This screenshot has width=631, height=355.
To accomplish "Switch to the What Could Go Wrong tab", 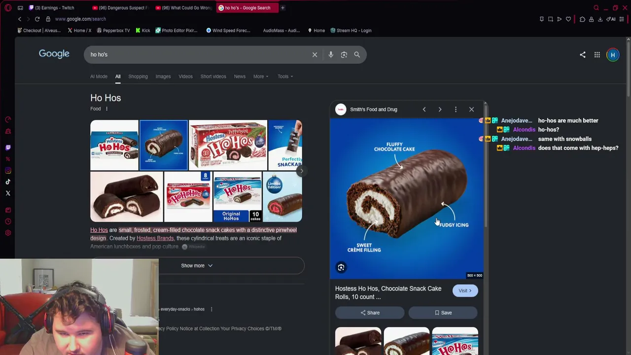I will 183,8.
